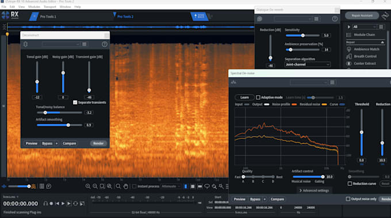Image resolution: width=391 pixels, height=218 pixels.
Task: Enable the Adaptive mode checkbox
Action: 258,98
